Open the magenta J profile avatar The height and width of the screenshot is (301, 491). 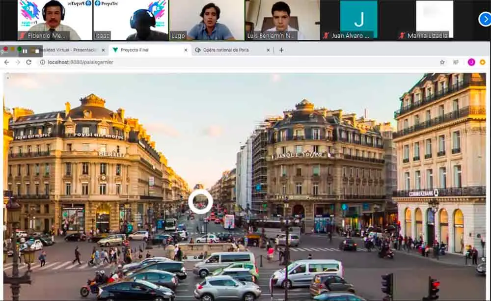[471, 62]
